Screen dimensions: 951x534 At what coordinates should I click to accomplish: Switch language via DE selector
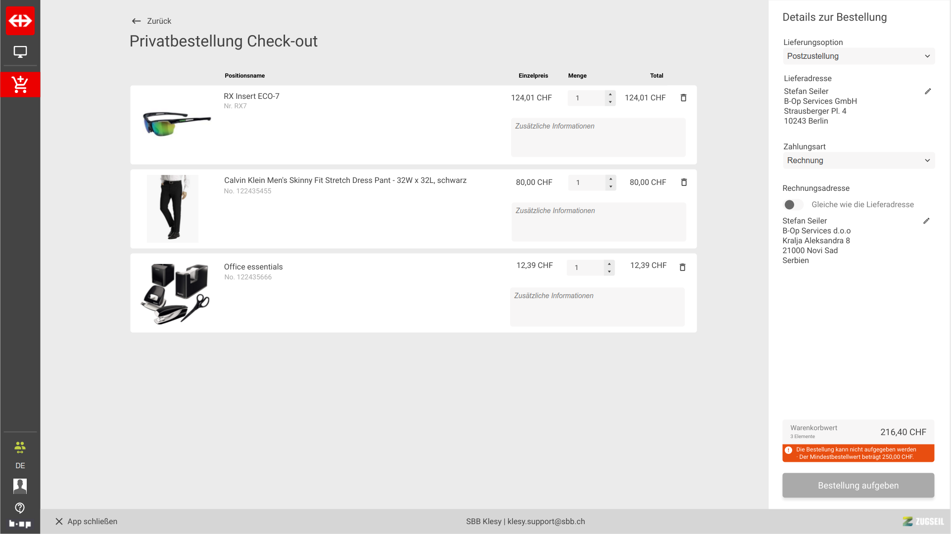pyautogui.click(x=20, y=466)
